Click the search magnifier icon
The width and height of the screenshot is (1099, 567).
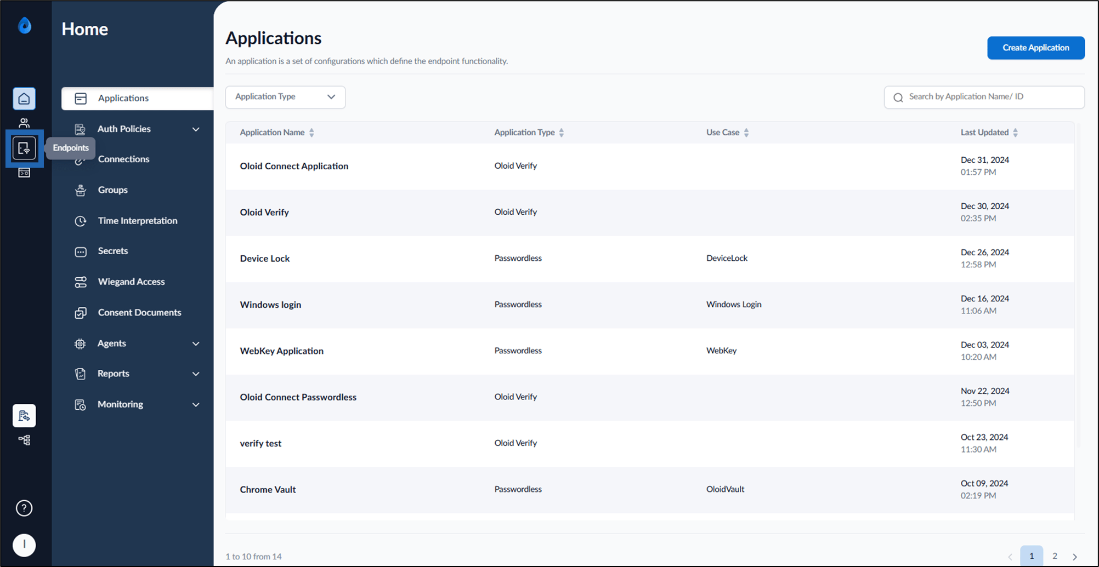(898, 98)
